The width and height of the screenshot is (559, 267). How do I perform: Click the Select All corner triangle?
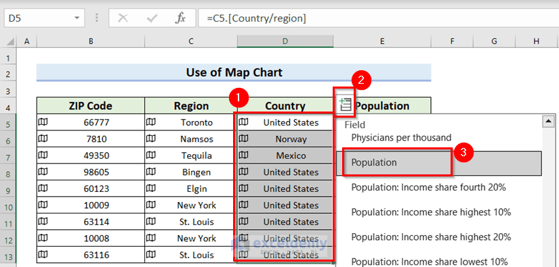11,42
